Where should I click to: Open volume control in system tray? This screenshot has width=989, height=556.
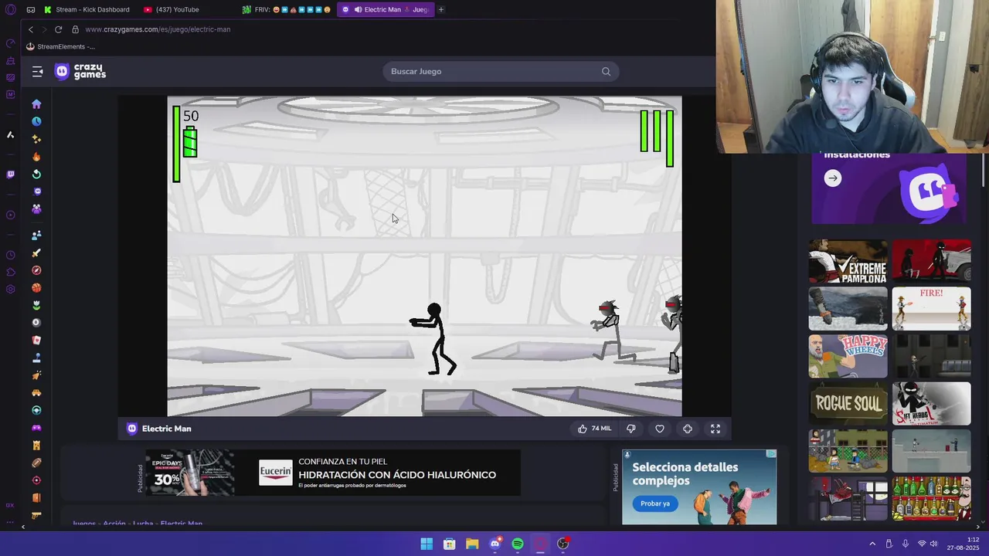coord(933,544)
